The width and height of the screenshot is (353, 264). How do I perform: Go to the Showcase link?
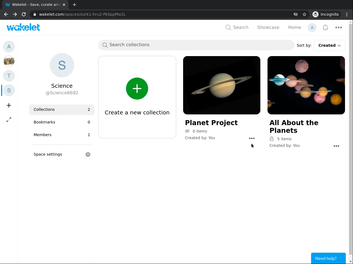pos(268,28)
